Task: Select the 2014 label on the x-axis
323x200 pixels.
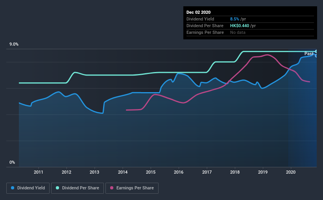Action: click(x=123, y=172)
